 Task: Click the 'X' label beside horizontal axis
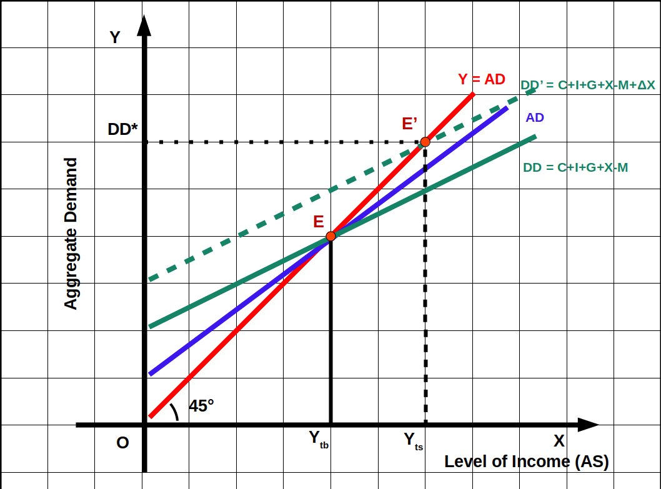(559, 442)
